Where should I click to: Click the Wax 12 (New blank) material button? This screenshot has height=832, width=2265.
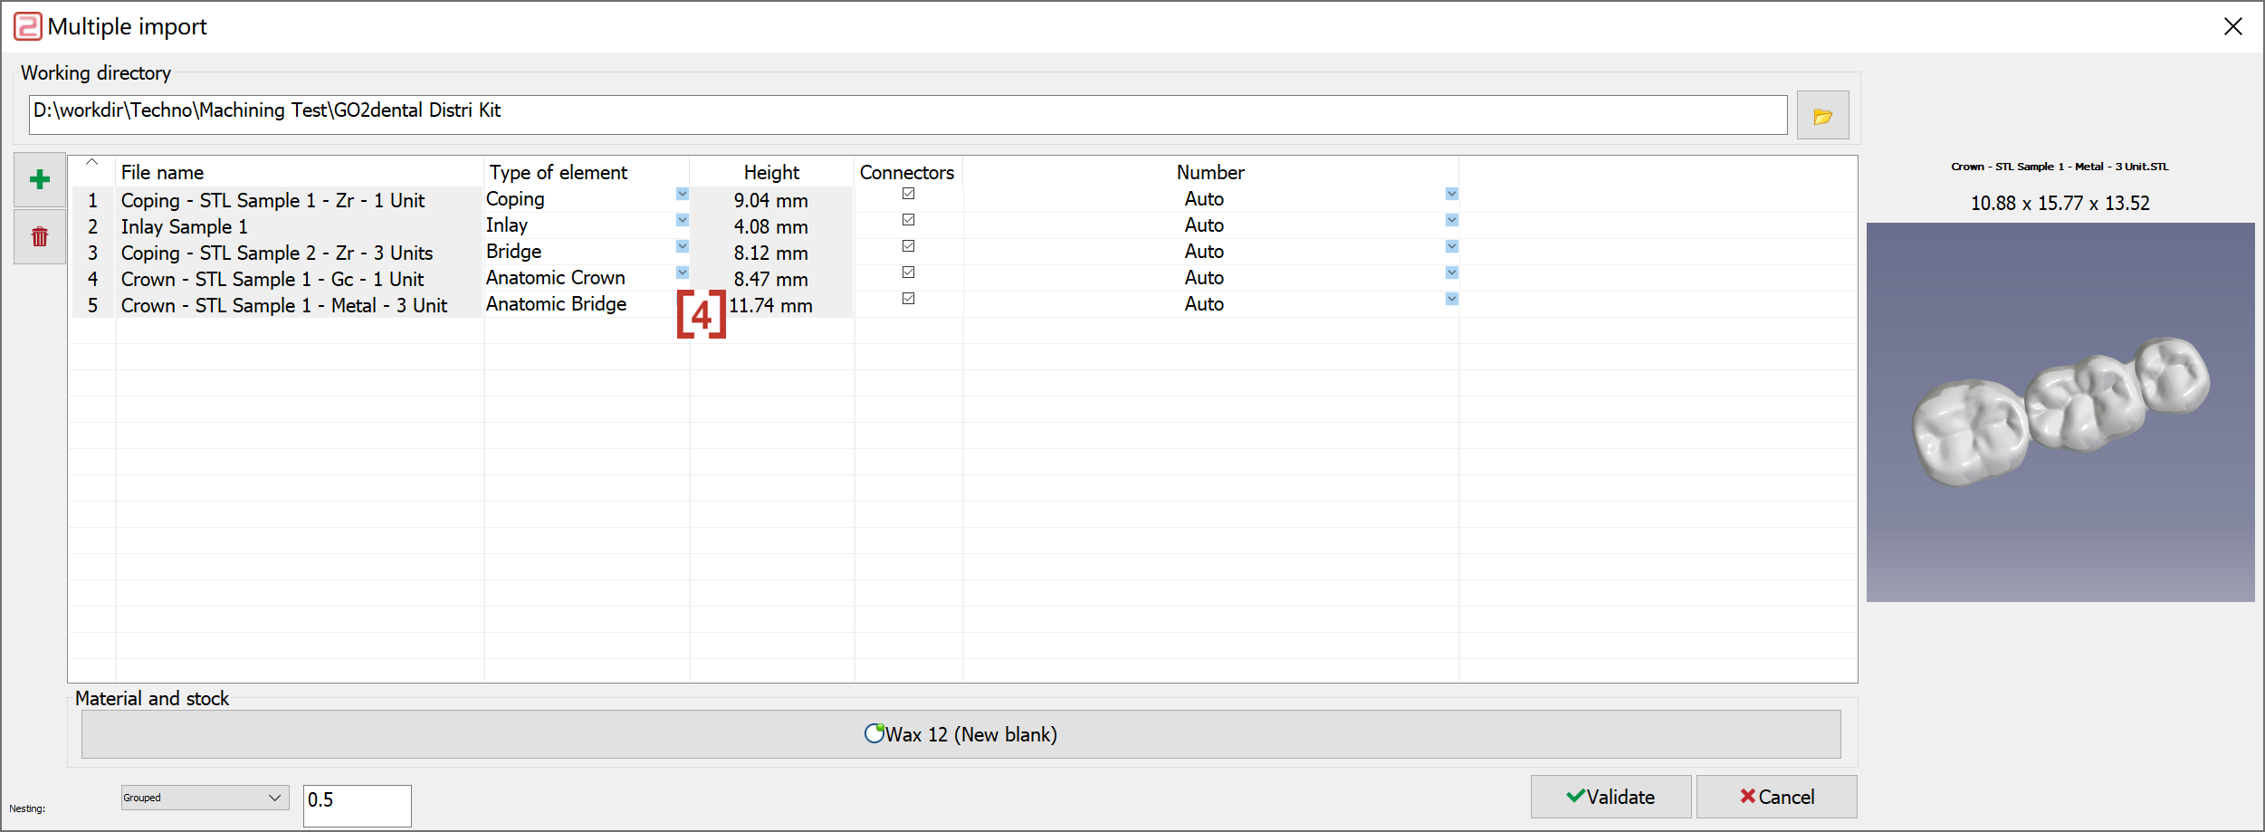(x=960, y=734)
